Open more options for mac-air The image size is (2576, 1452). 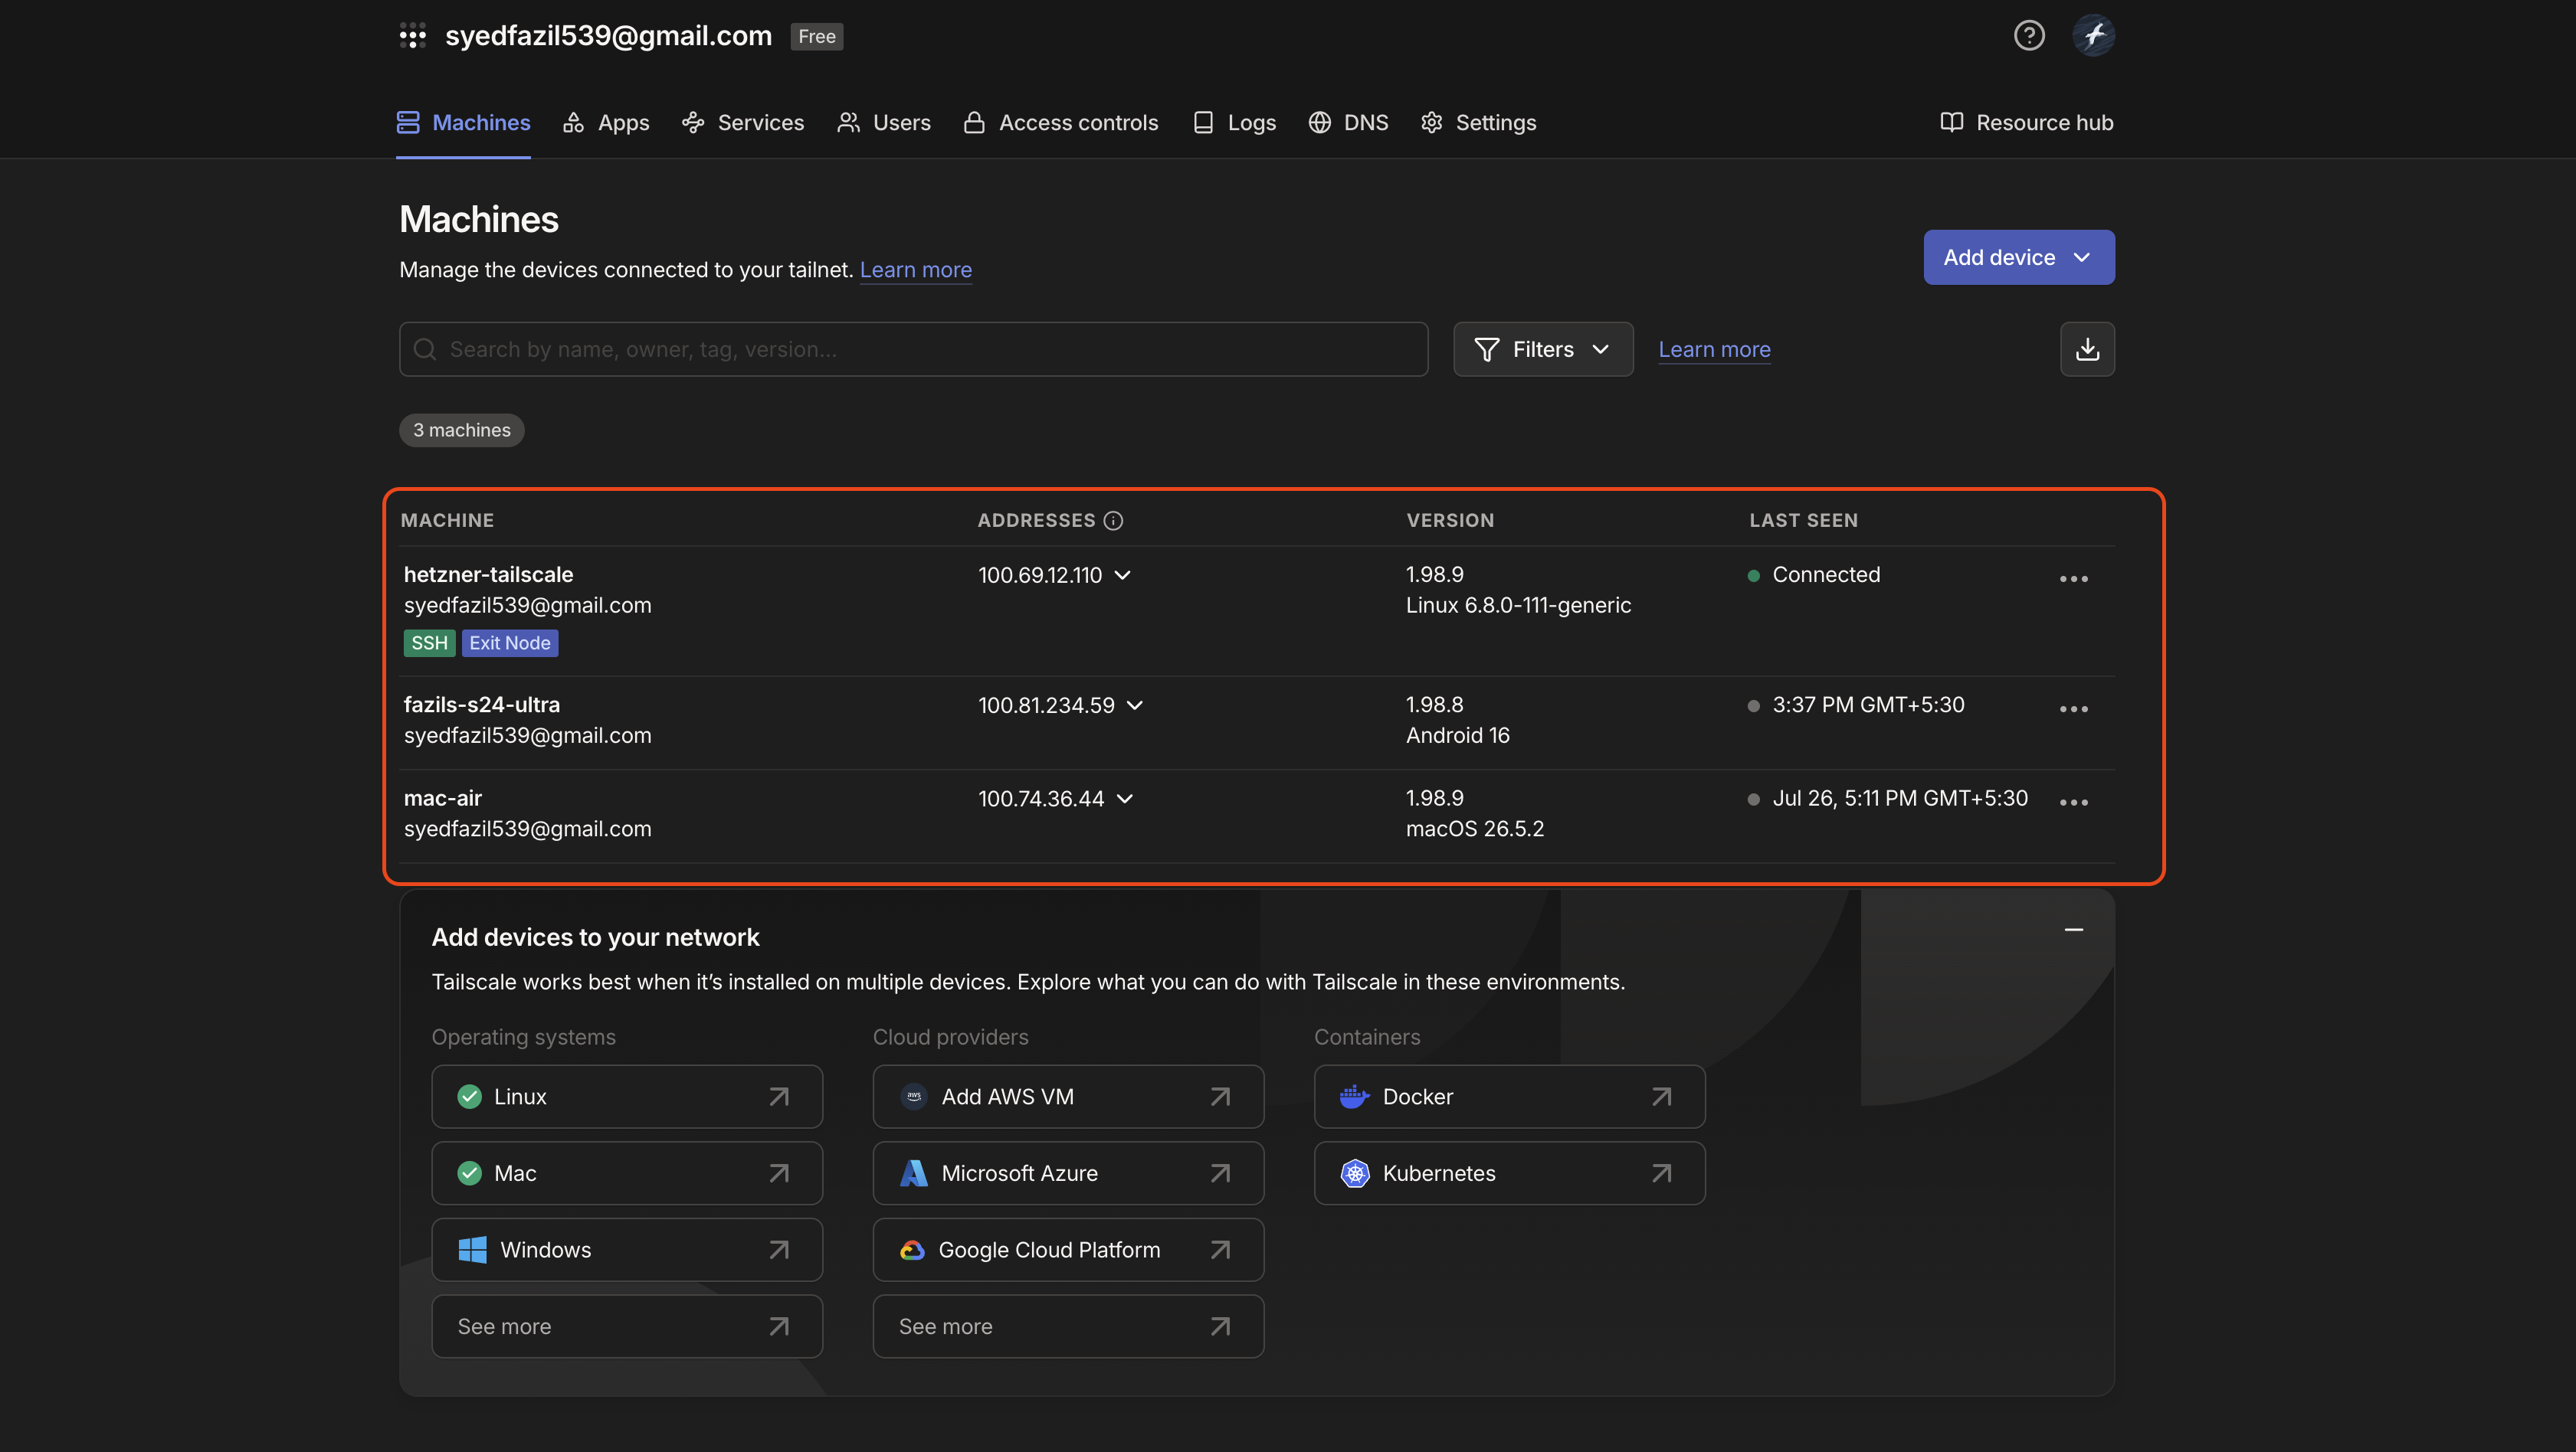[2073, 802]
